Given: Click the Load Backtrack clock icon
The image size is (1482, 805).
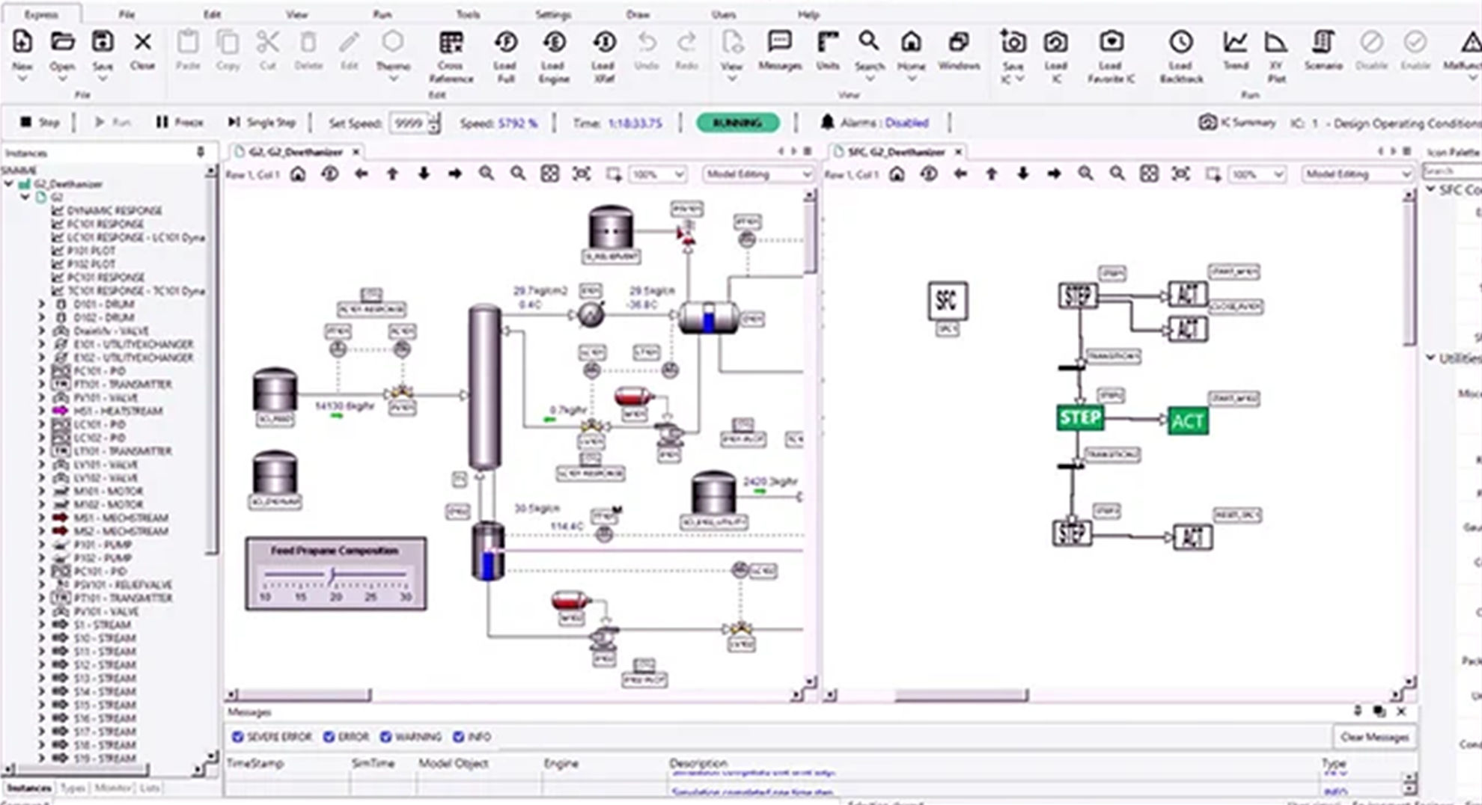Looking at the screenshot, I should (x=1181, y=42).
